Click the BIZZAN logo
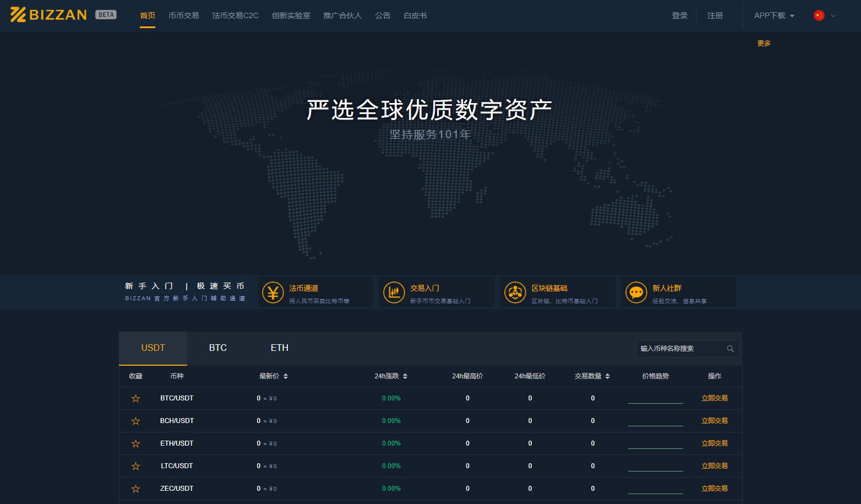 point(48,15)
